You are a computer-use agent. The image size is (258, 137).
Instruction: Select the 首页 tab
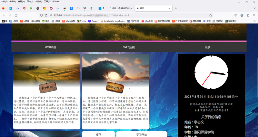point(154,8)
